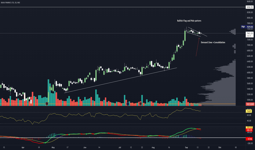The image size is (255, 150).
Task: Click the 18 date label on the time axis
Action: click(x=236, y=148)
